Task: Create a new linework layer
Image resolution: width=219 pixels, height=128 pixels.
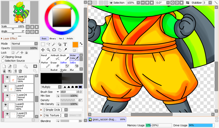Action: click(x=10, y=66)
